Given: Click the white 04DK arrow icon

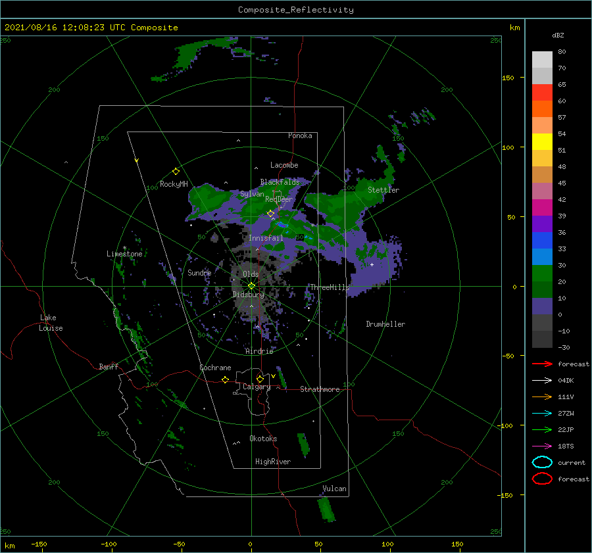Looking at the screenshot, I should coord(542,381).
